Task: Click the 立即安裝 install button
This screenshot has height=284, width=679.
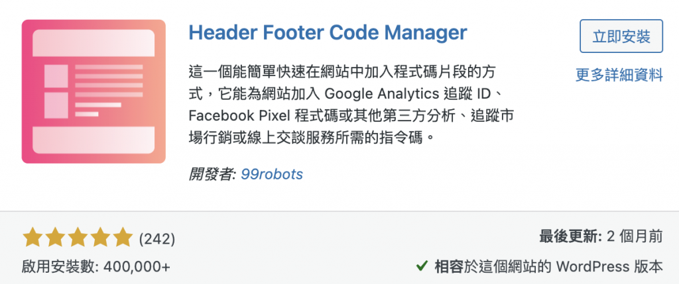Action: (621, 36)
